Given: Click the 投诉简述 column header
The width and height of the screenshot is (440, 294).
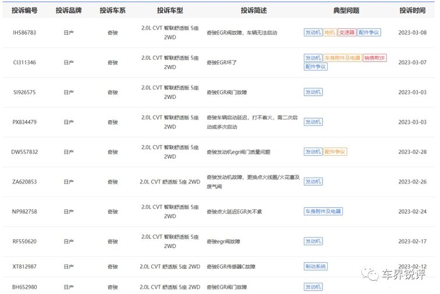Looking at the screenshot, I should [254, 10].
